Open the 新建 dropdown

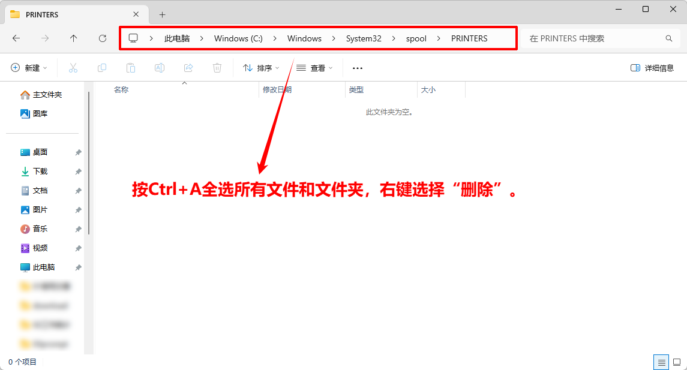[28, 68]
